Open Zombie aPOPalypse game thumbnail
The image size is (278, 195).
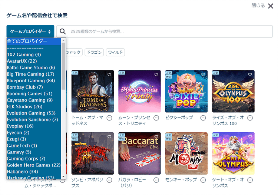pyautogui.click(x=93, y=153)
